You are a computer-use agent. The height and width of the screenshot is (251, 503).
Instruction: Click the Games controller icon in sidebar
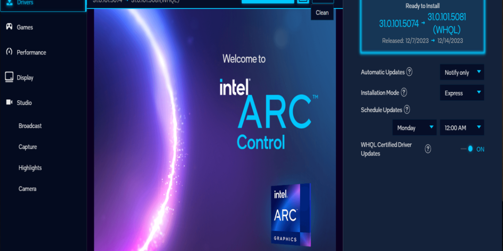click(x=9, y=26)
